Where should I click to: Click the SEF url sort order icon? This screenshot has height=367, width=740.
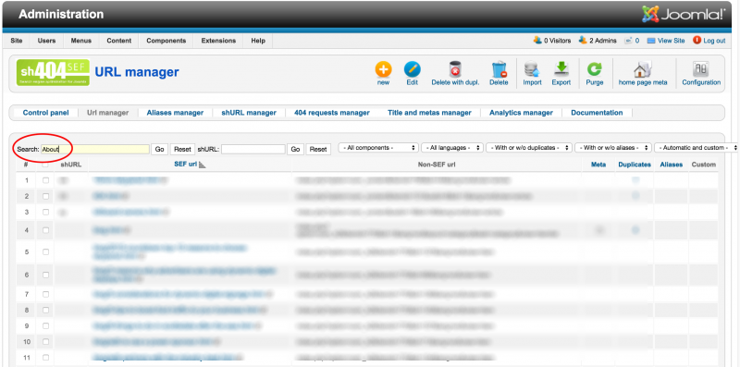click(x=203, y=165)
